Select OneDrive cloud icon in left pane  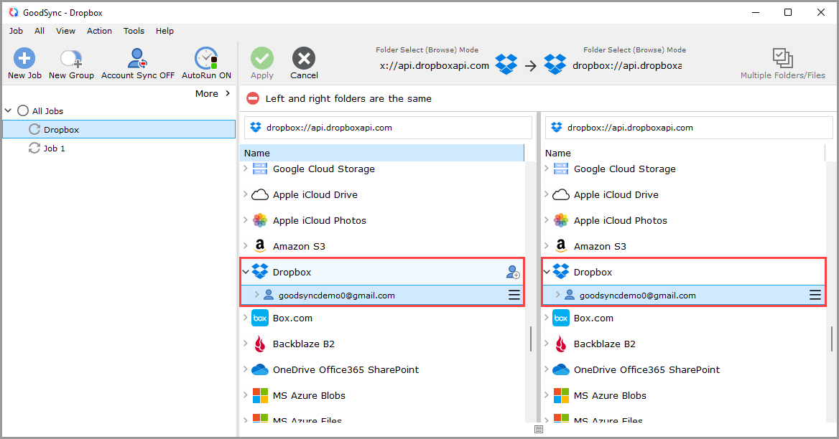[260, 369]
